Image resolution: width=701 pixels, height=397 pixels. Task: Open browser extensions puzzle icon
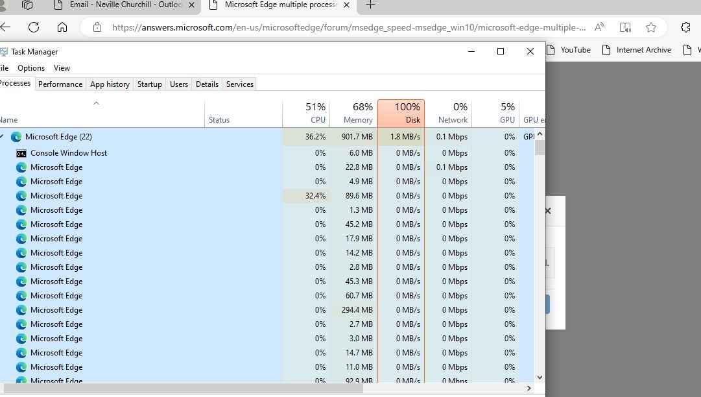(x=685, y=27)
